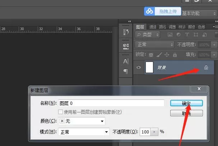Viewport: 218px width, 146px height.
Task: Click the dialog 不透明度 value field
Action: coord(145,132)
